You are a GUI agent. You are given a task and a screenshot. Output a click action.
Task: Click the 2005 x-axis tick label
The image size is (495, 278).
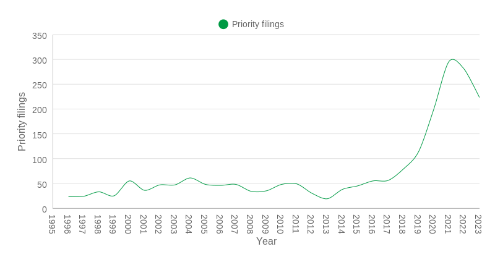(205, 224)
